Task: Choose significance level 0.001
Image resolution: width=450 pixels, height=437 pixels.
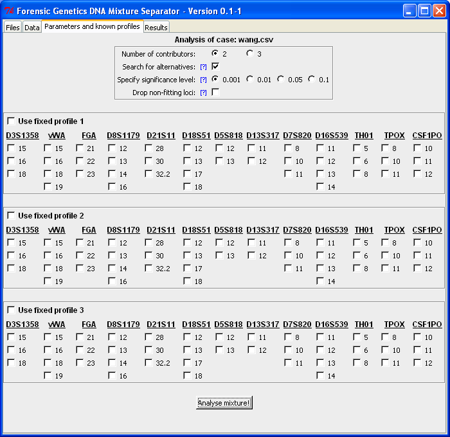Action: (215, 79)
